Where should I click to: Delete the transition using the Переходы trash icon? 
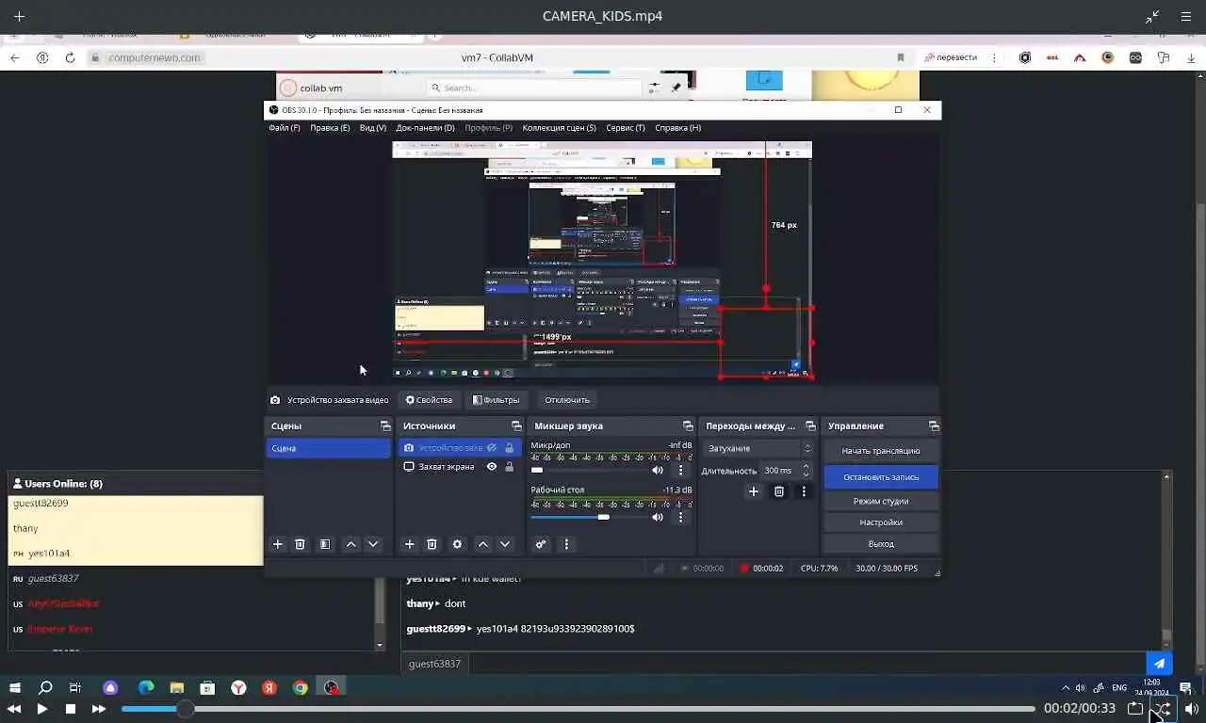coord(779,491)
